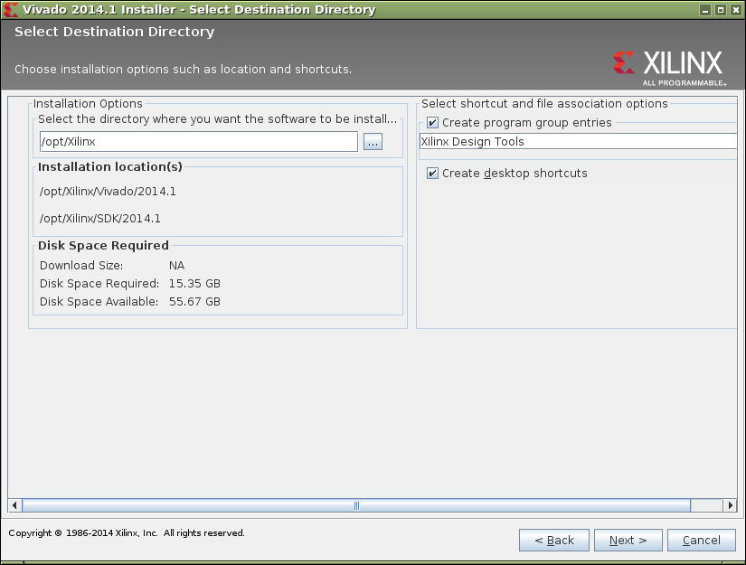This screenshot has width=746, height=565.
Task: Click the Installation location(s) heading
Action: (x=110, y=167)
